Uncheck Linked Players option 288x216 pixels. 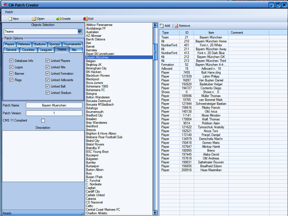point(48,61)
